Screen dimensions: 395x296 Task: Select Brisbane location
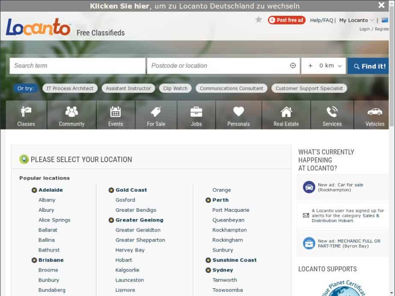[51, 260]
